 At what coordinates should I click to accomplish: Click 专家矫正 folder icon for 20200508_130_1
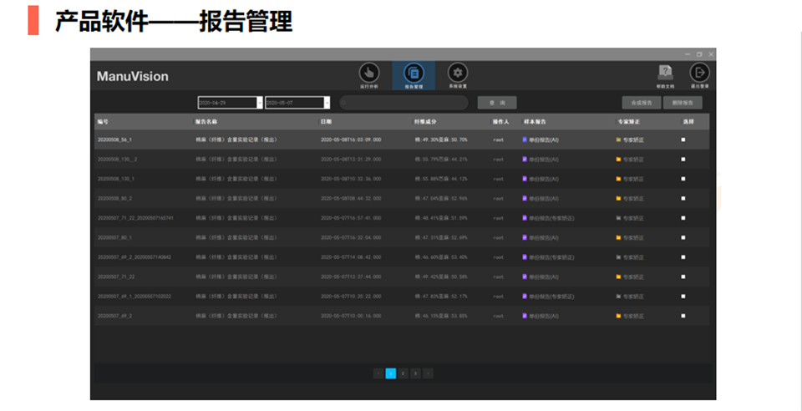coord(618,179)
